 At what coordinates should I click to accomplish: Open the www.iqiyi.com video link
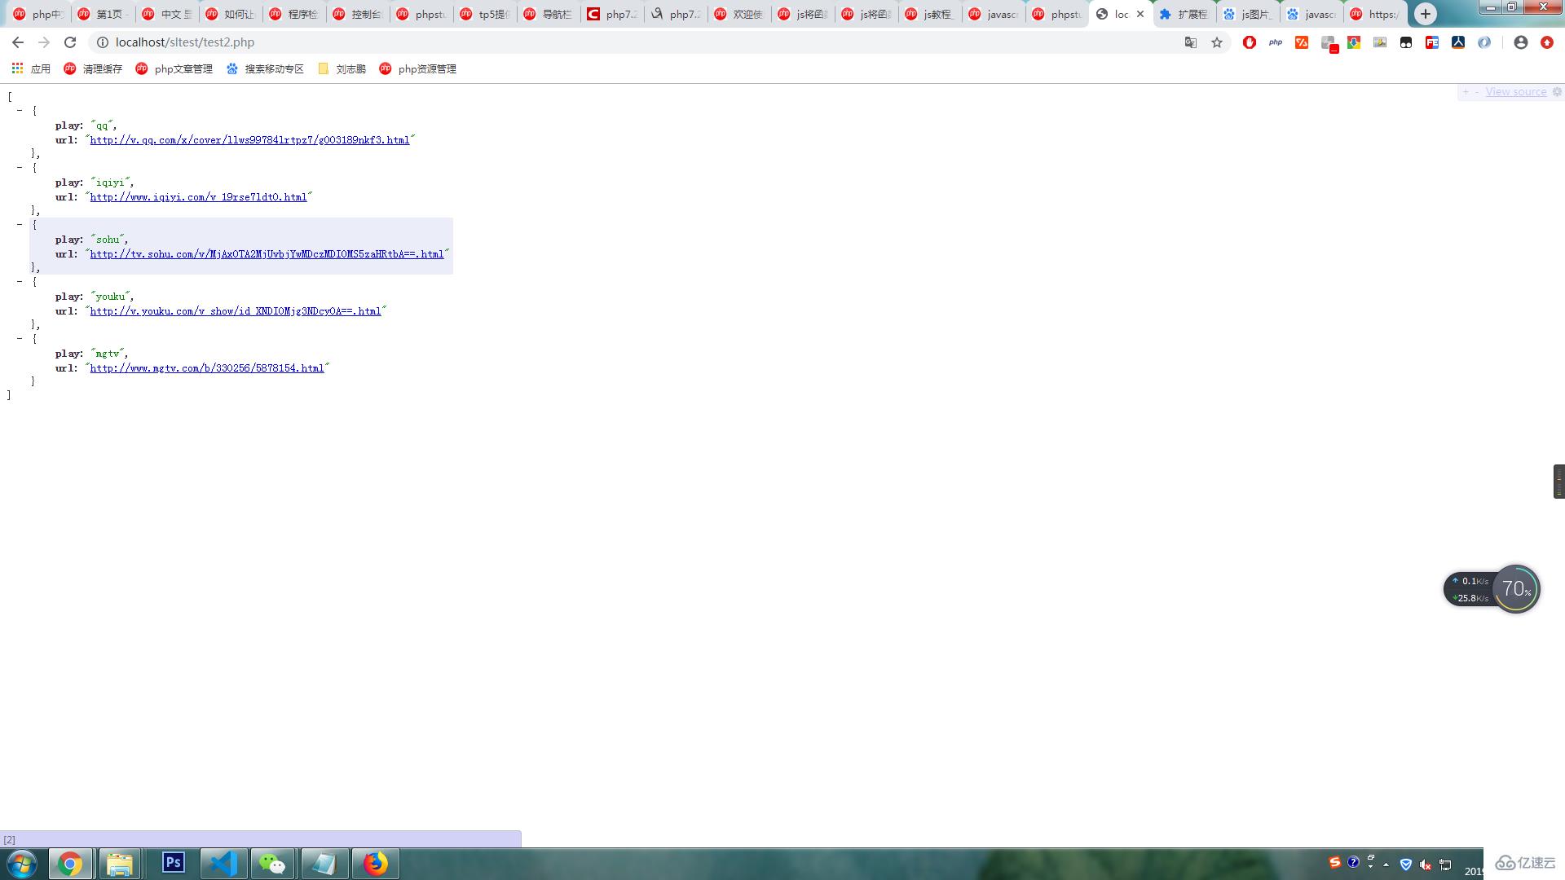pyautogui.click(x=198, y=197)
